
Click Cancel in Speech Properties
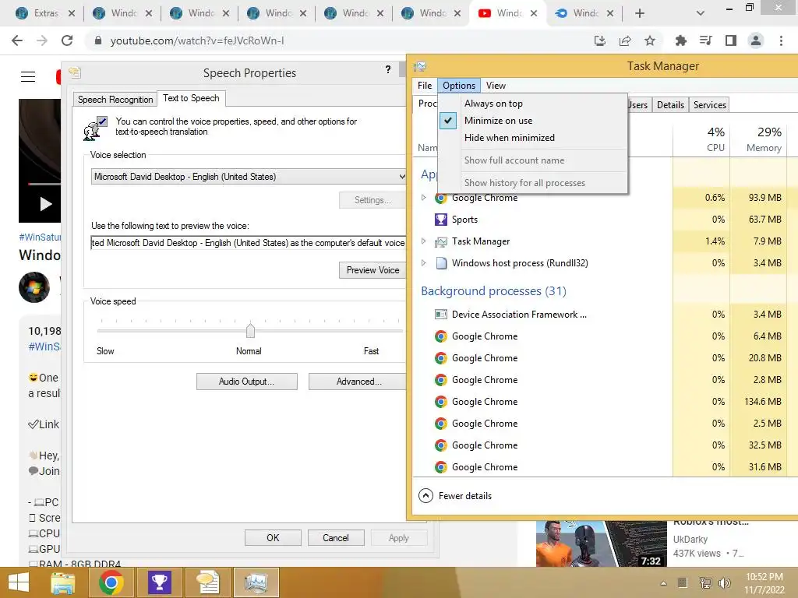click(336, 537)
